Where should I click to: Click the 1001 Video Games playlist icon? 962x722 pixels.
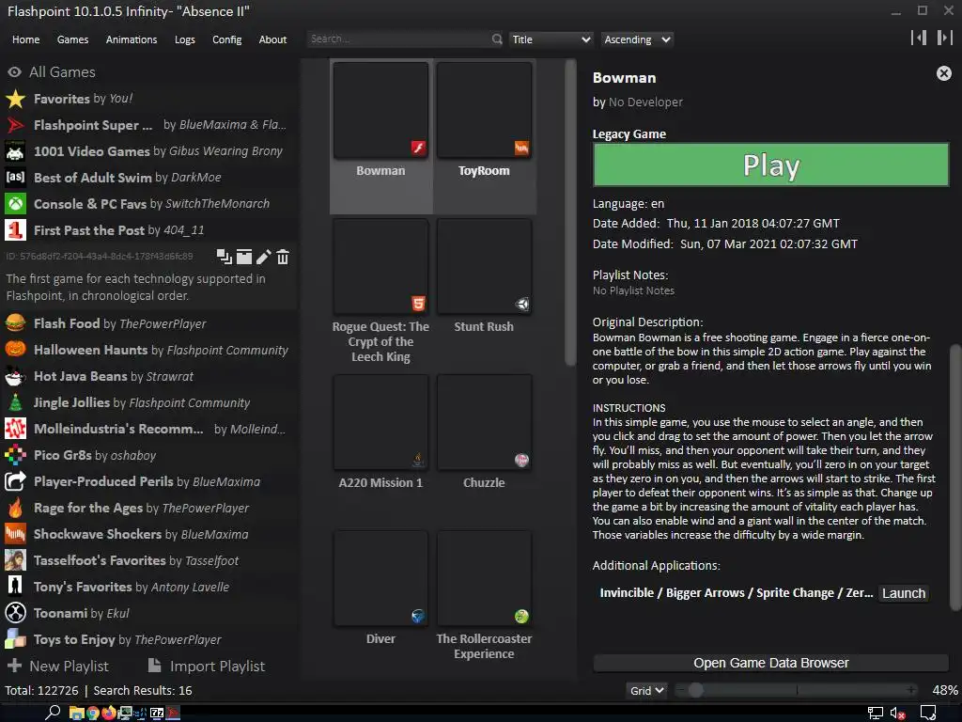(15, 151)
